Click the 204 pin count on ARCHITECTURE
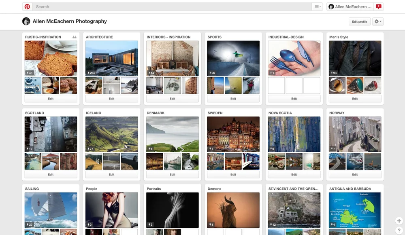The width and height of the screenshot is (405, 235). coord(91,73)
